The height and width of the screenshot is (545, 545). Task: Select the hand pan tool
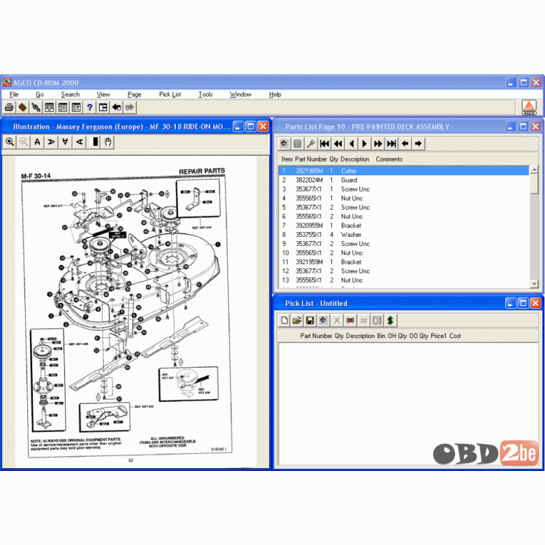108,142
